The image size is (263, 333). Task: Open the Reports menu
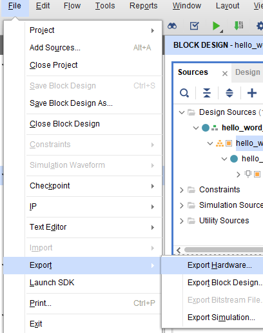[x=144, y=6]
